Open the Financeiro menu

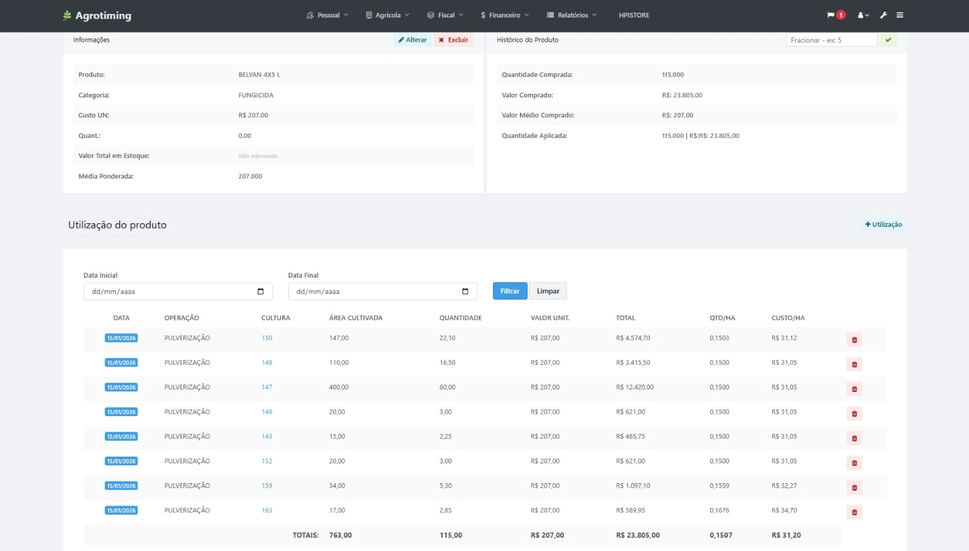[x=504, y=15]
